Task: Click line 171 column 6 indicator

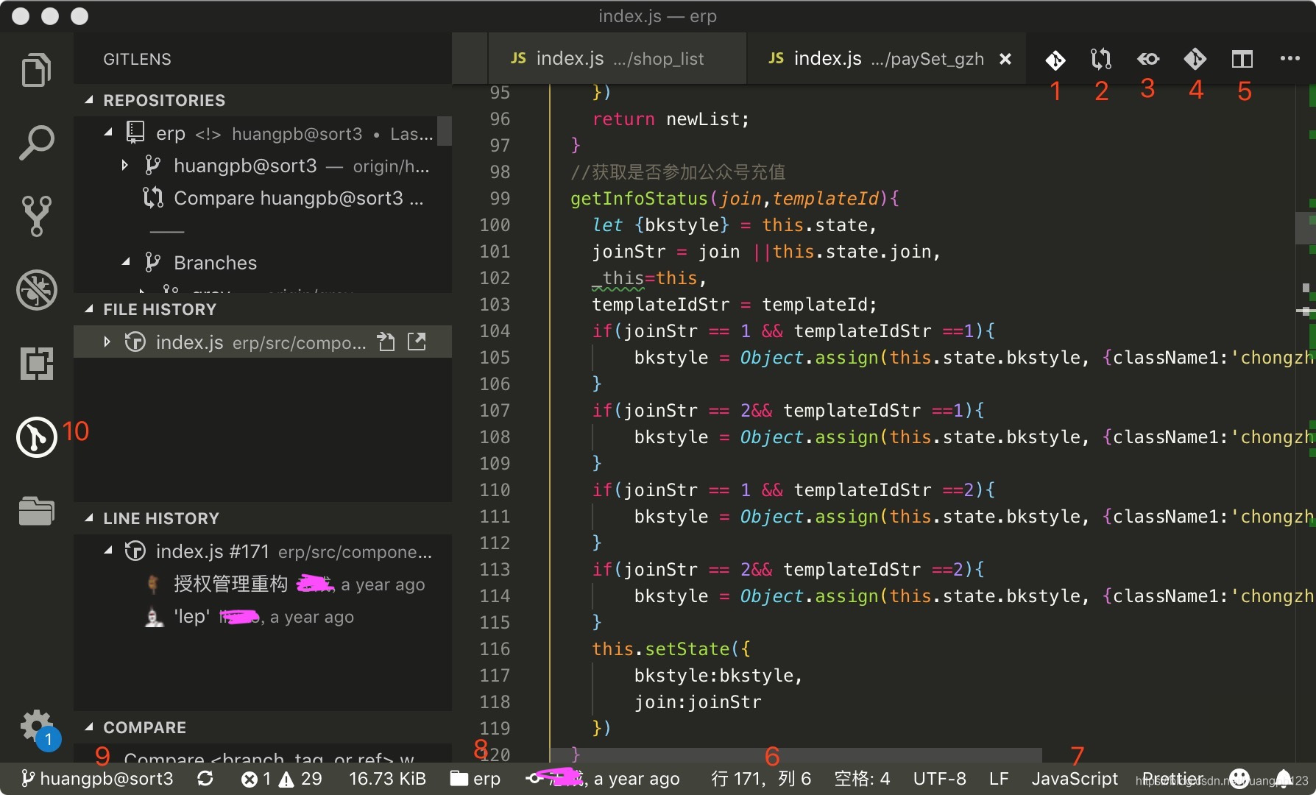Action: (761, 779)
